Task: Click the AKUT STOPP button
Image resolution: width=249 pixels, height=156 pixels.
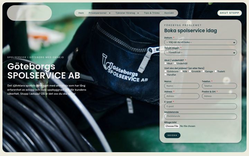Action: point(230,13)
